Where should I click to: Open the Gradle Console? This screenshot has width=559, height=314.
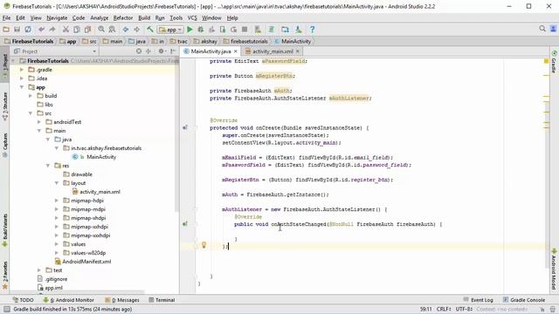524,300
